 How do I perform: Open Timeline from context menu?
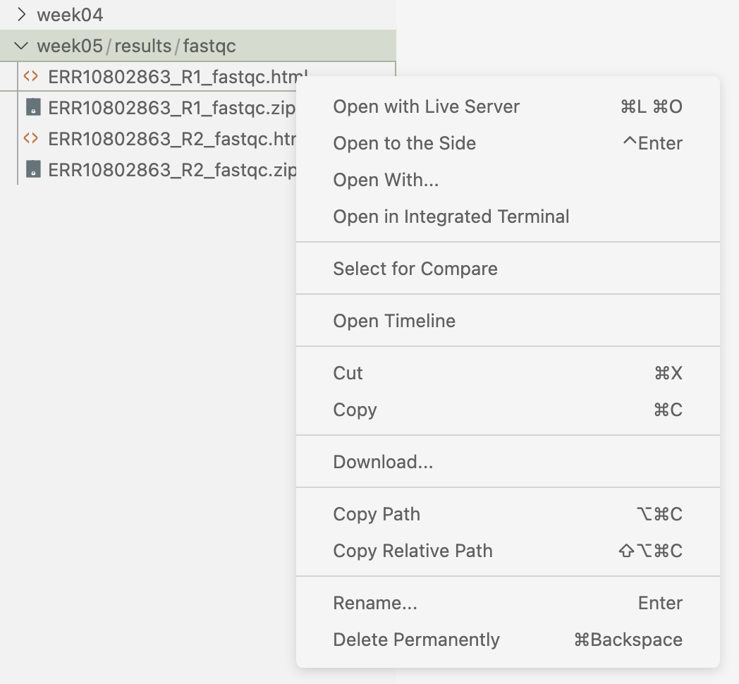394,321
